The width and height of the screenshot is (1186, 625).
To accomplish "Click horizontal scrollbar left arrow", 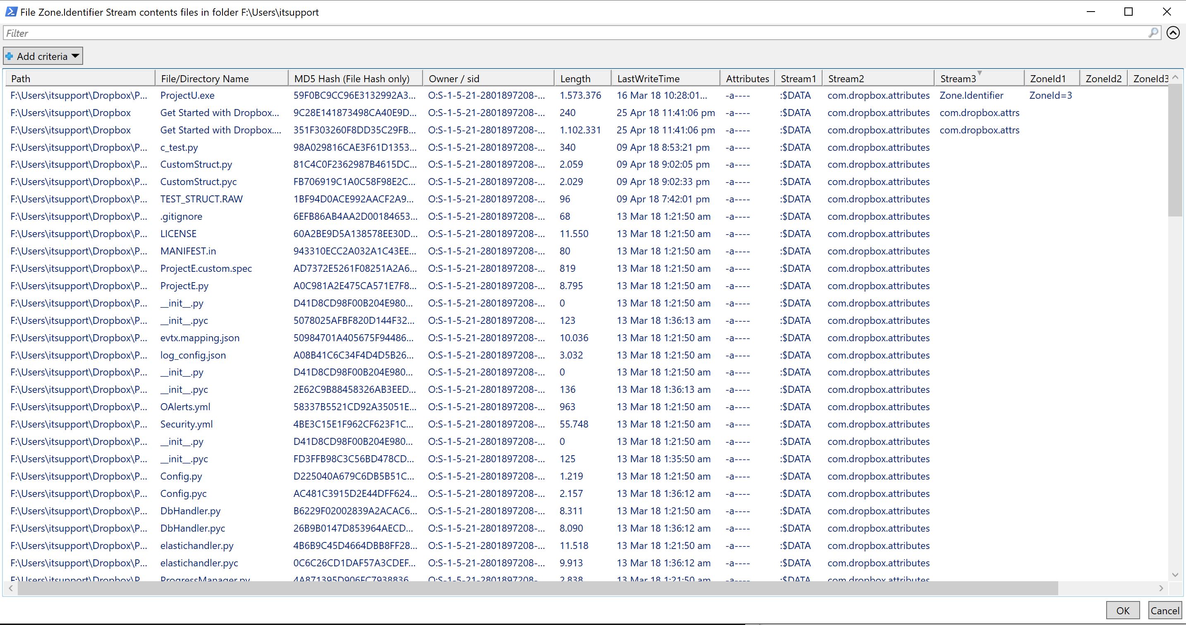I will [x=11, y=588].
